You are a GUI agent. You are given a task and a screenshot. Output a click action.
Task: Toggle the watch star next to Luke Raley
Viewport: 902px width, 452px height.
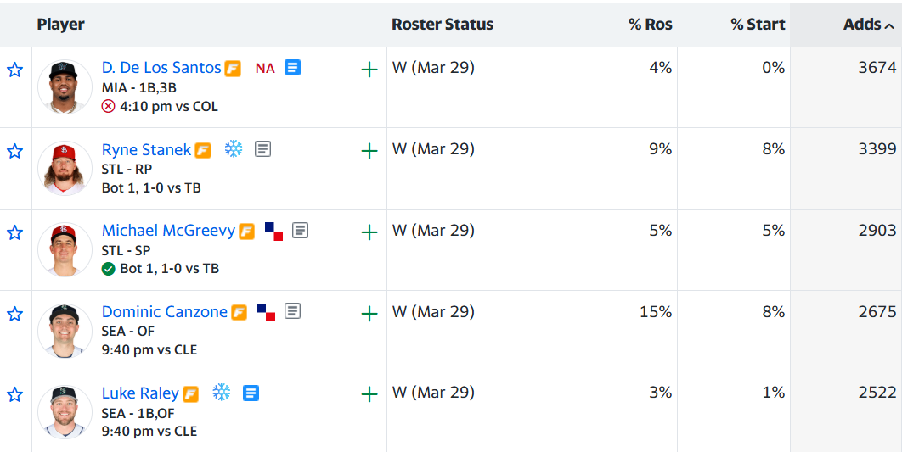tap(14, 394)
